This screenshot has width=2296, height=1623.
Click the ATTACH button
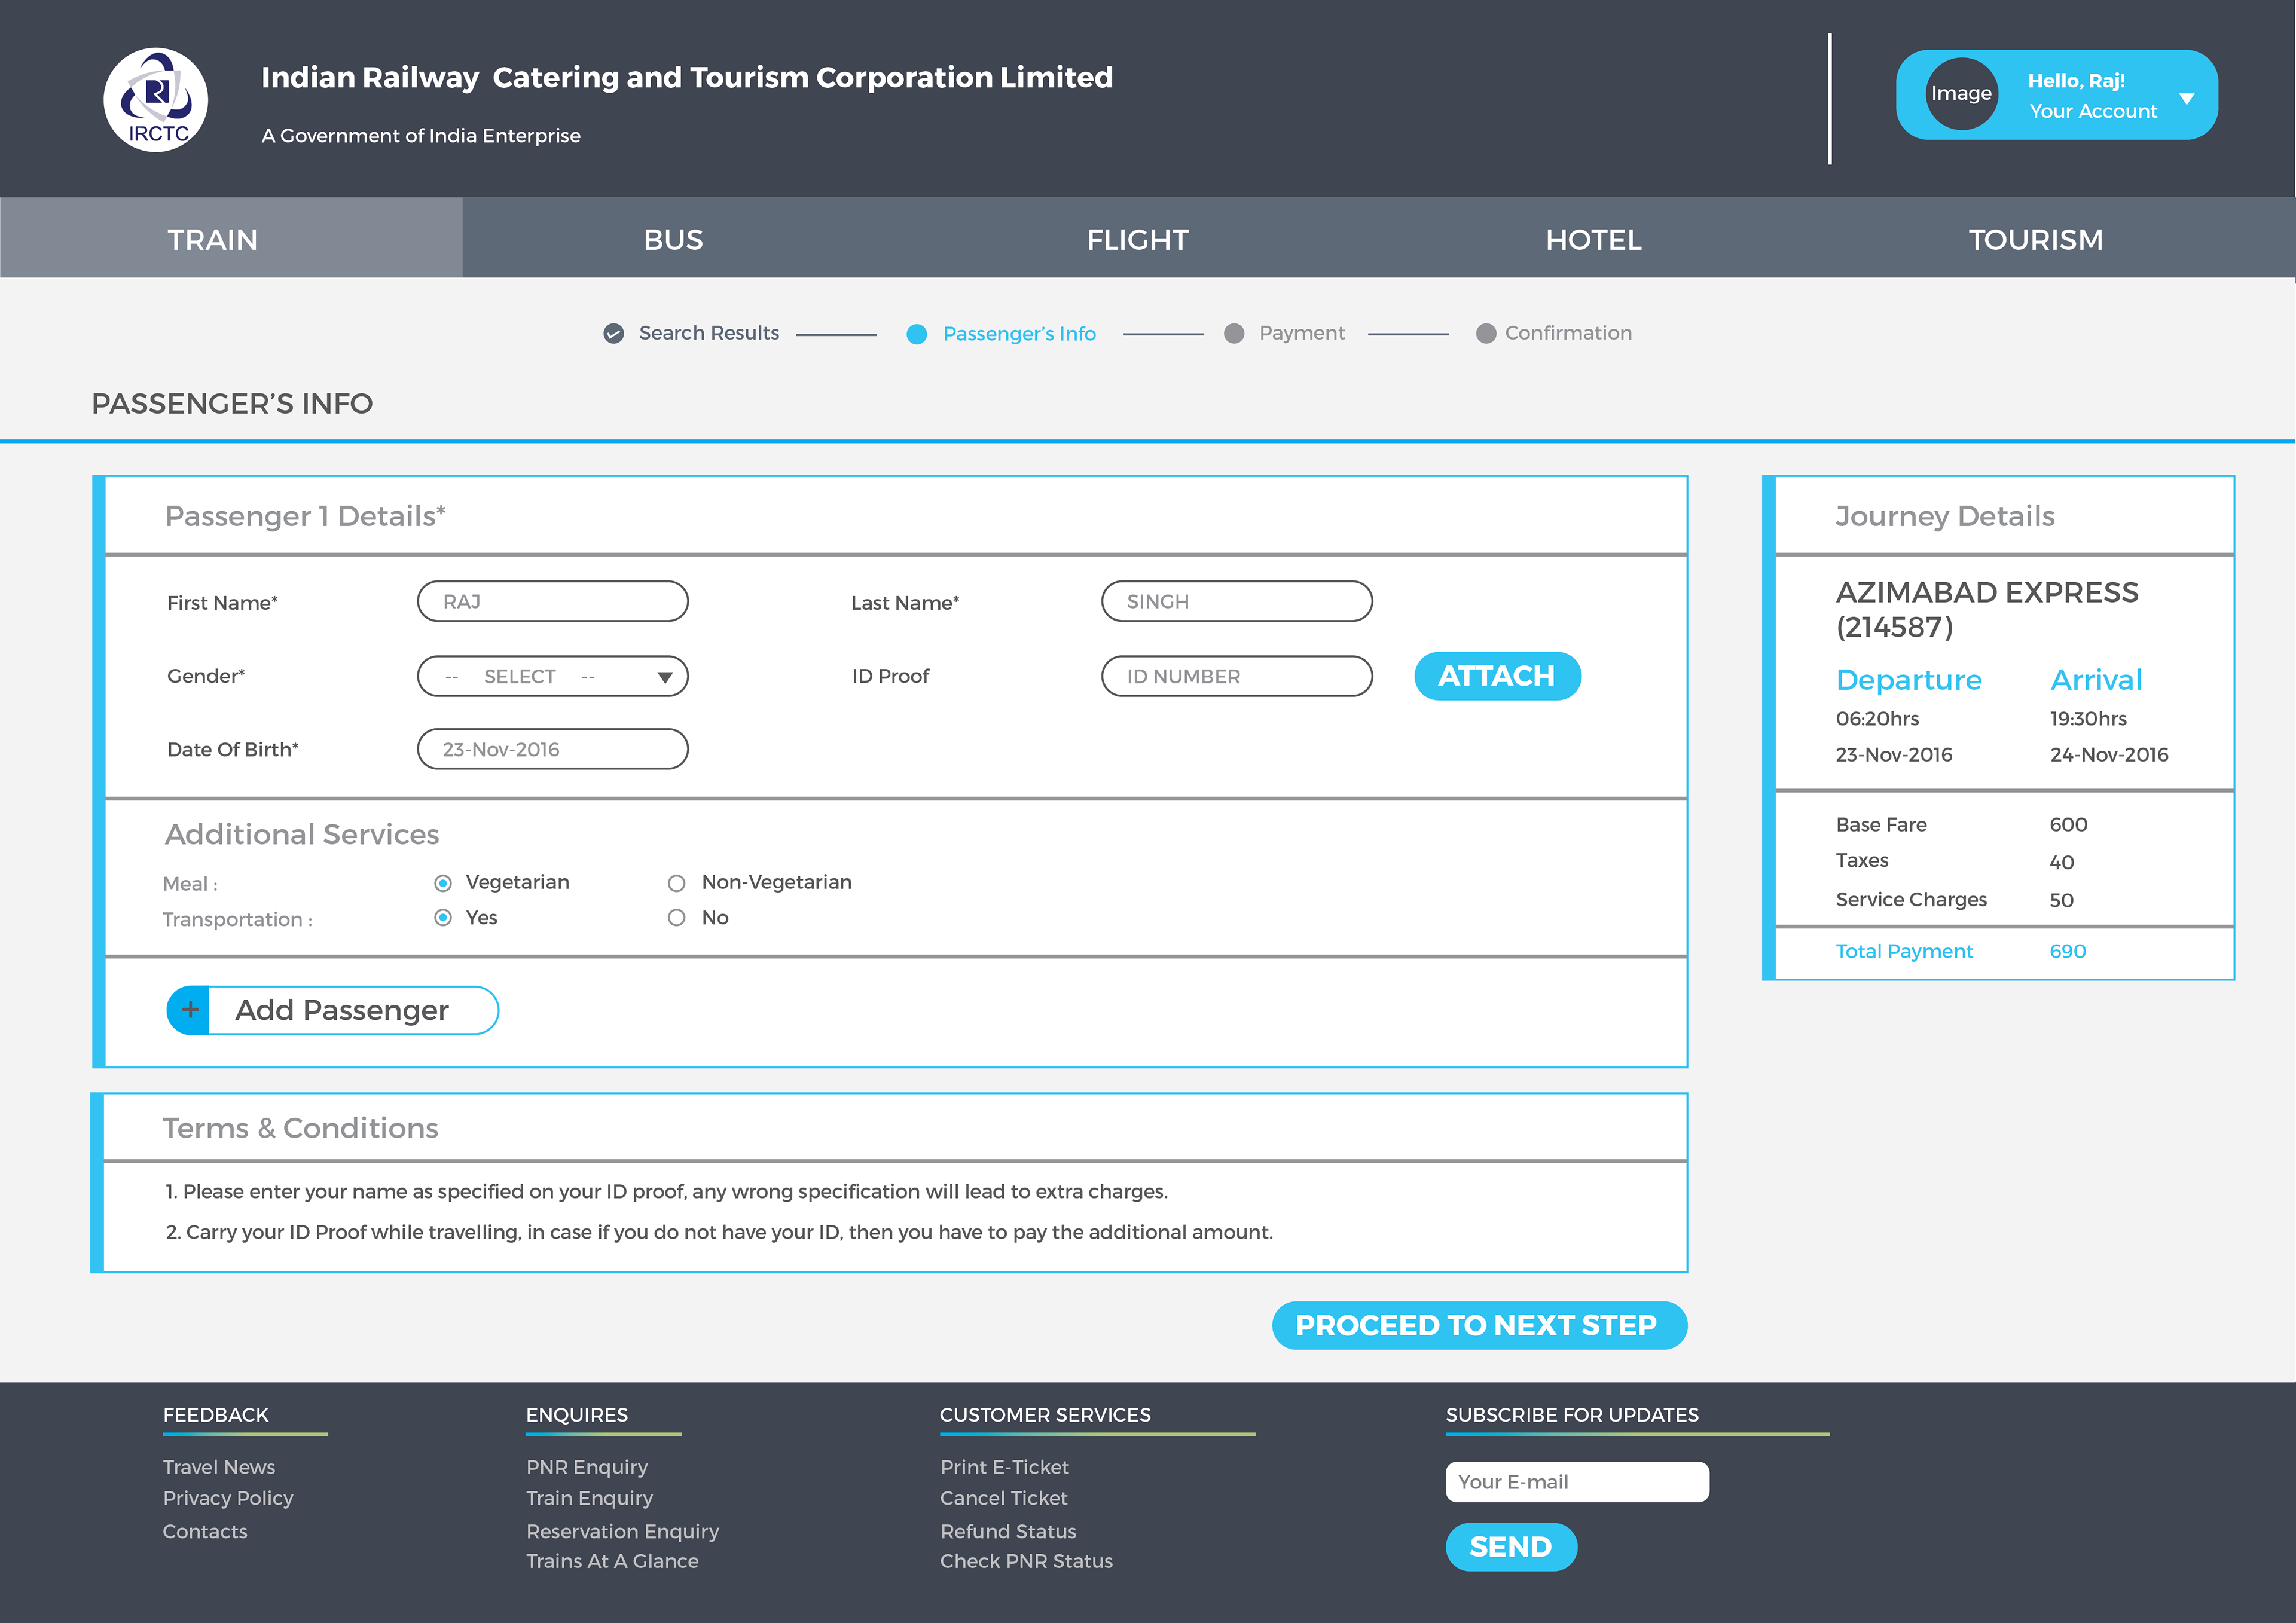pos(1497,676)
